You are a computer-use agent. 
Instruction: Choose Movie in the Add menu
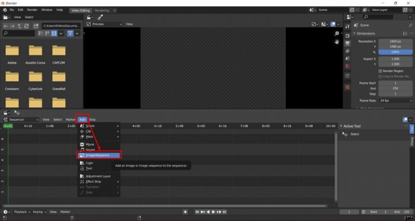tap(90, 144)
